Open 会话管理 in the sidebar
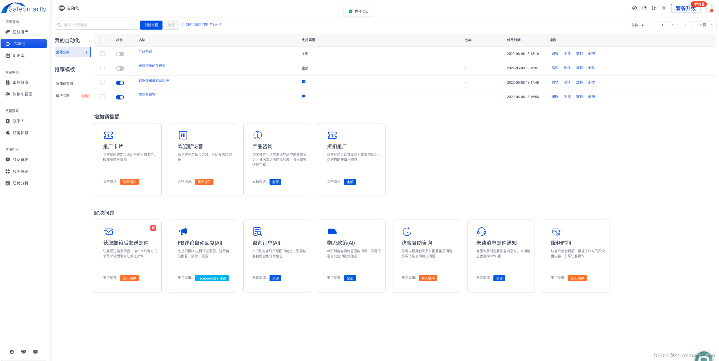Image resolution: width=719 pixels, height=361 pixels. tap(24, 160)
